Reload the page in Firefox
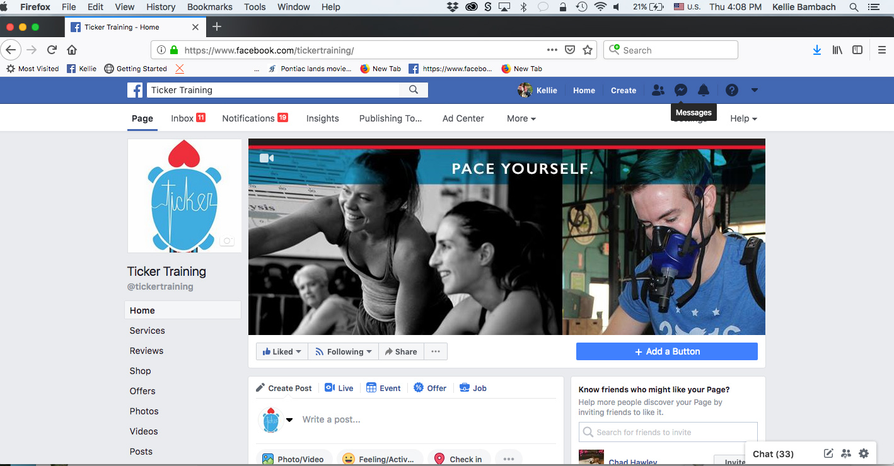Image resolution: width=894 pixels, height=466 pixels. point(52,50)
